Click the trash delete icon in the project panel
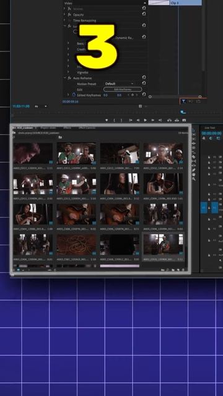 [184, 270]
